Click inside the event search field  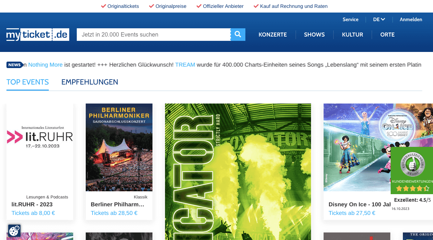point(154,34)
